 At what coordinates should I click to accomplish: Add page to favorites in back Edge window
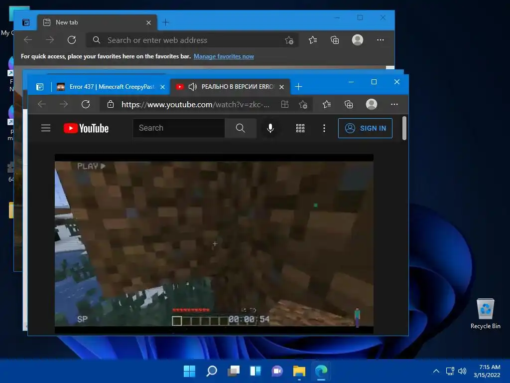coord(289,40)
